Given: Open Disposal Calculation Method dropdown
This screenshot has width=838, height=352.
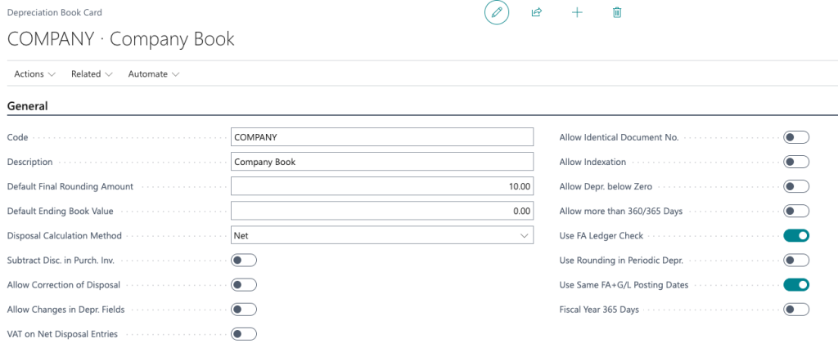Looking at the screenshot, I should pyautogui.click(x=382, y=236).
